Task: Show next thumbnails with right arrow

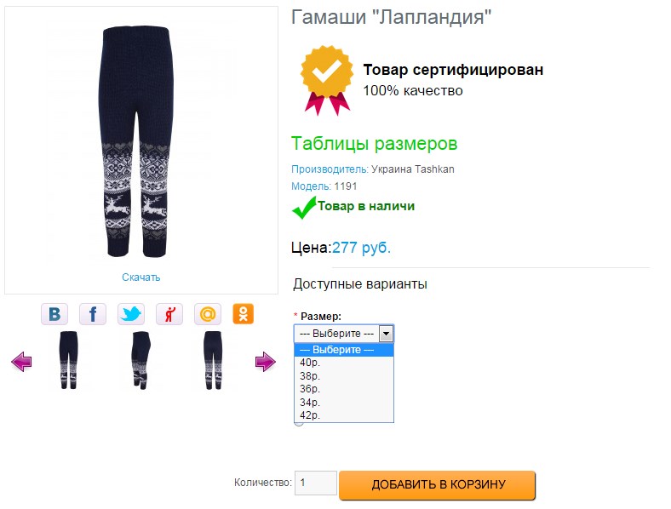Action: 266,362
